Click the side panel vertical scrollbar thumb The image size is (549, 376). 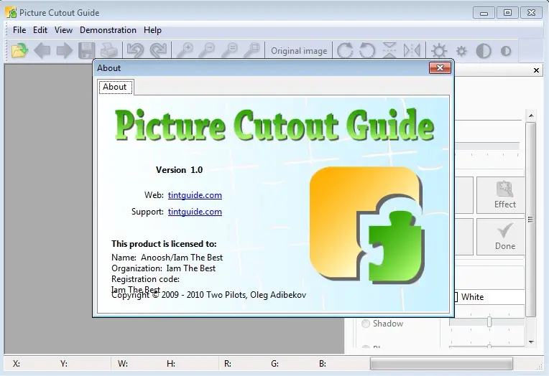531,220
